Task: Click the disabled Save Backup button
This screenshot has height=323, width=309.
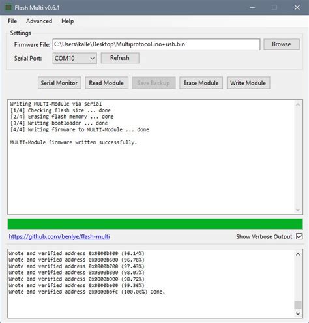Action: (154, 83)
